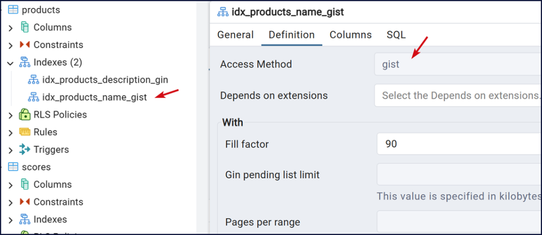This screenshot has width=542, height=235.
Task: Click the Indexes (2) node icon
Action: tap(25, 62)
